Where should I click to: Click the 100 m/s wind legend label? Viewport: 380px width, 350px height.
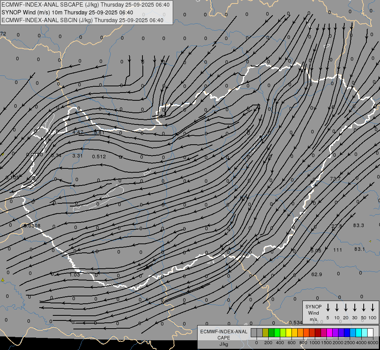click(373, 318)
